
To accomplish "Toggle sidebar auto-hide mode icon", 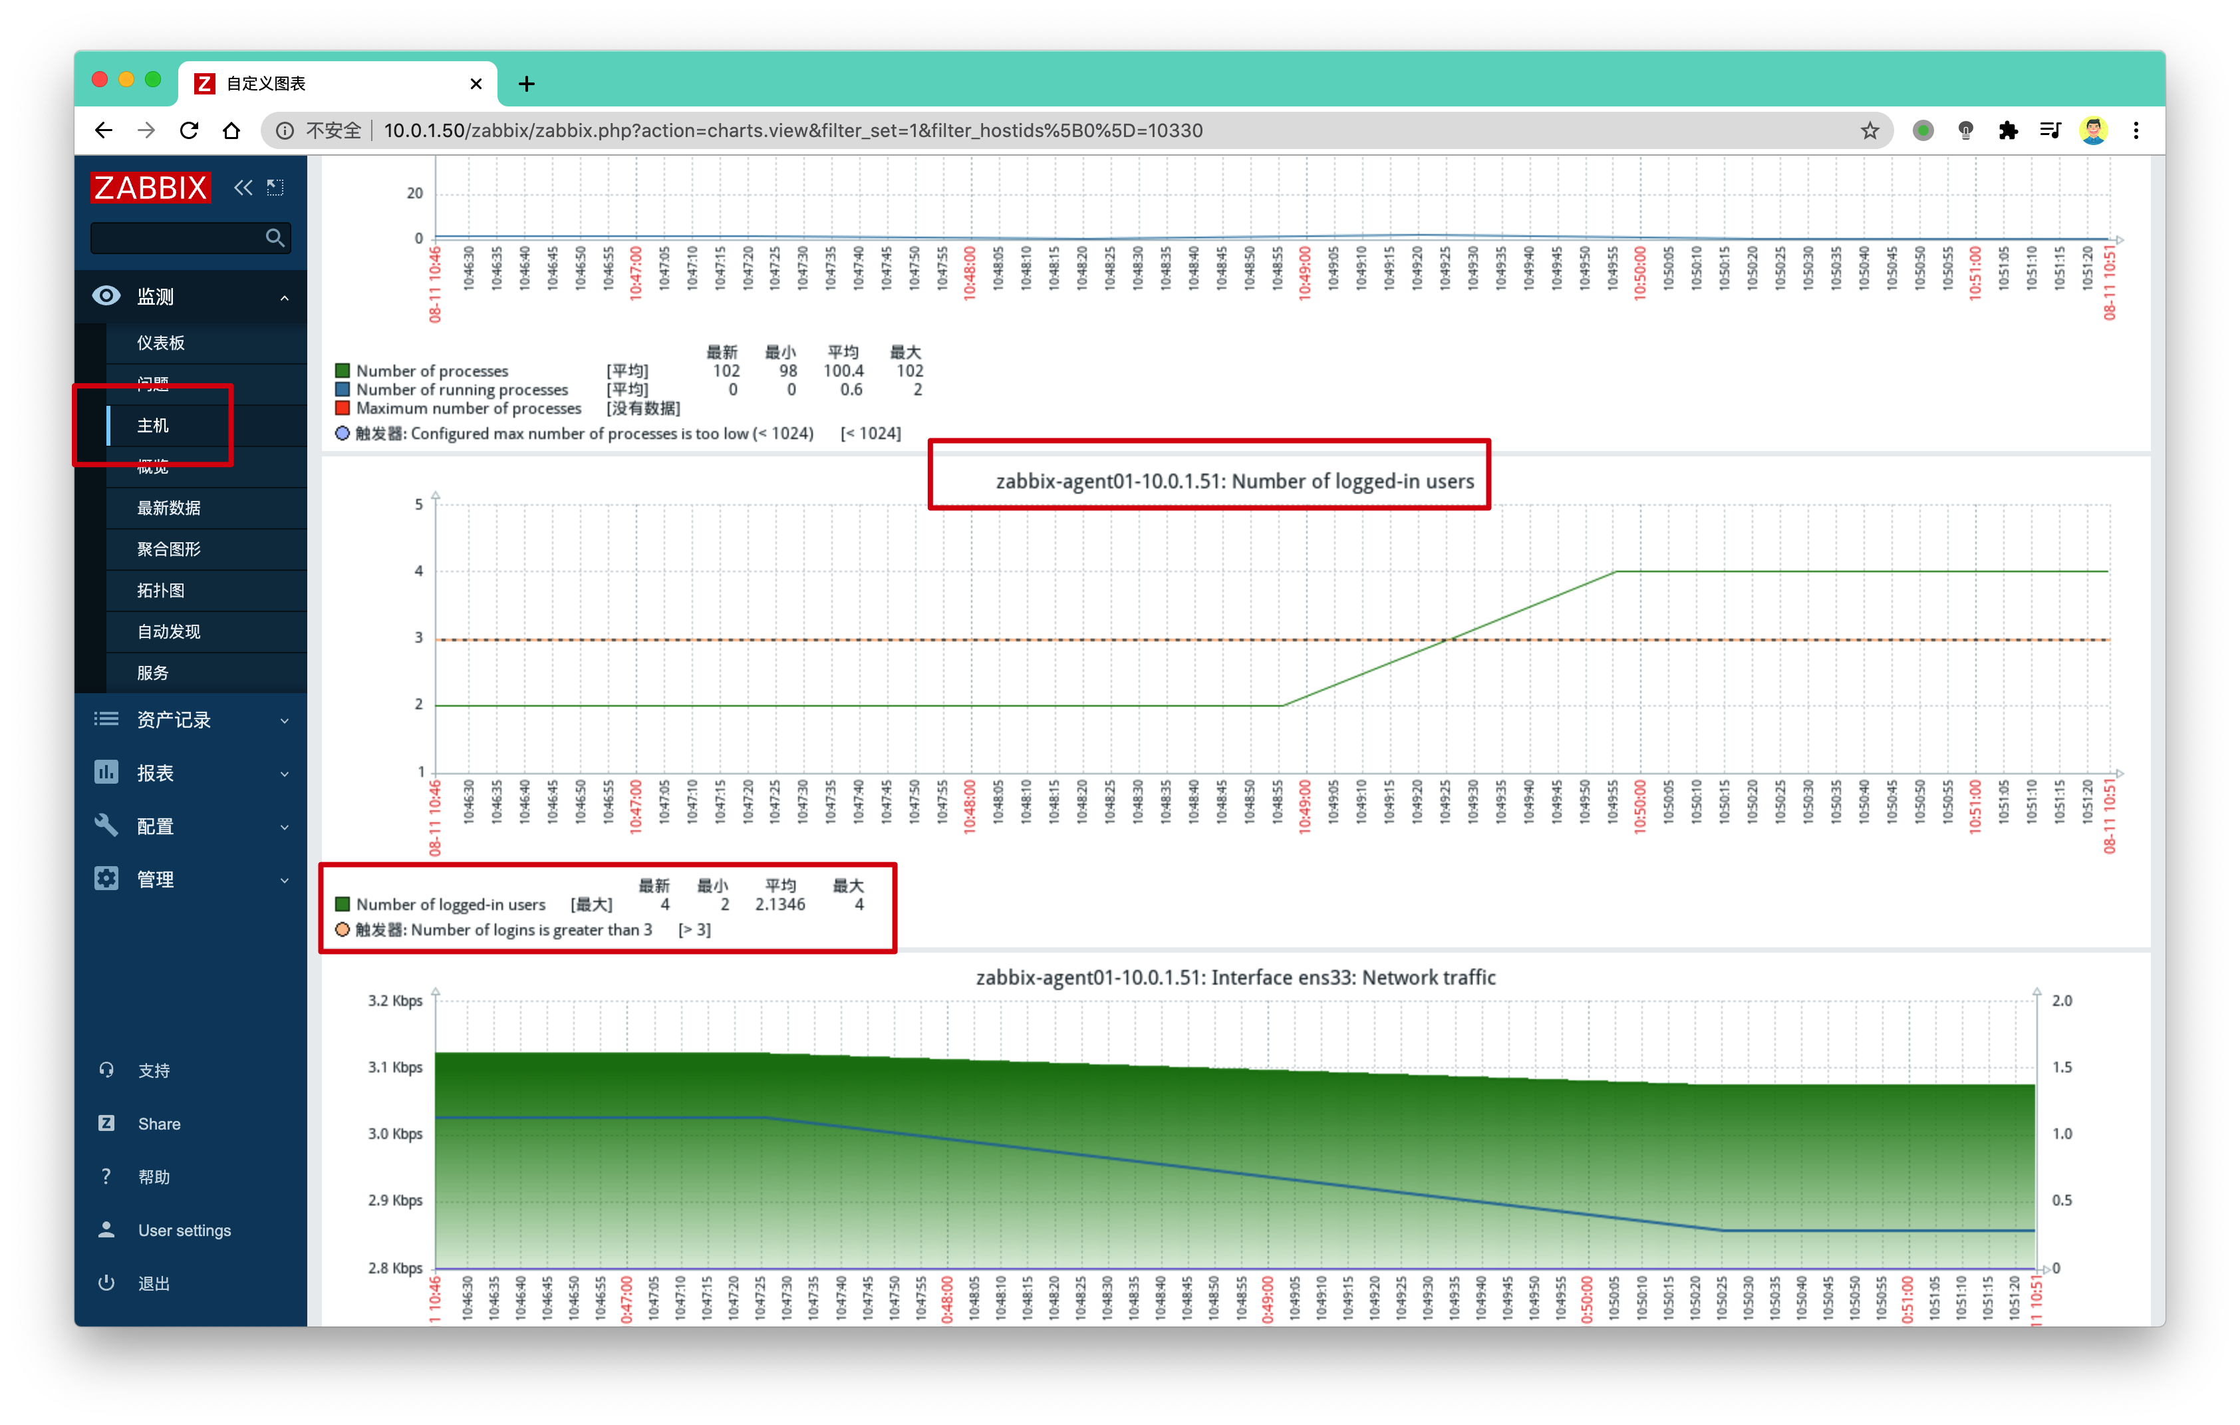I will [x=275, y=187].
